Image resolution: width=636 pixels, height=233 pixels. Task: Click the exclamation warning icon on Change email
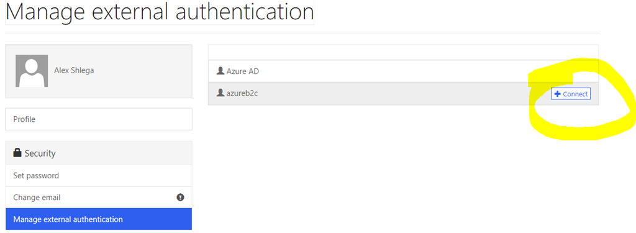pos(180,198)
